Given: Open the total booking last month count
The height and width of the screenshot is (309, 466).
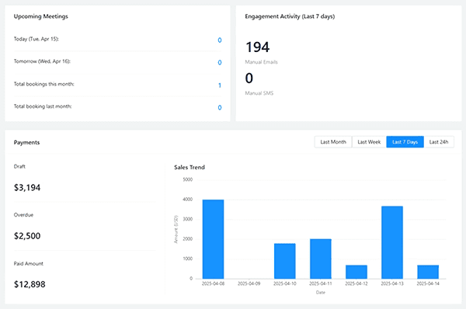Looking at the screenshot, I should click(220, 108).
